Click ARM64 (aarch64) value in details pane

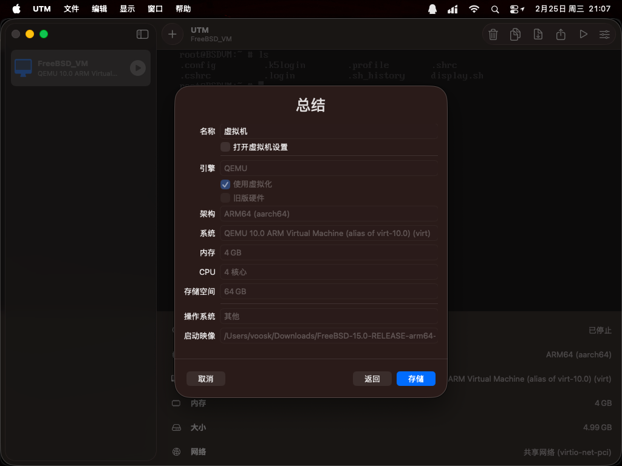579,354
